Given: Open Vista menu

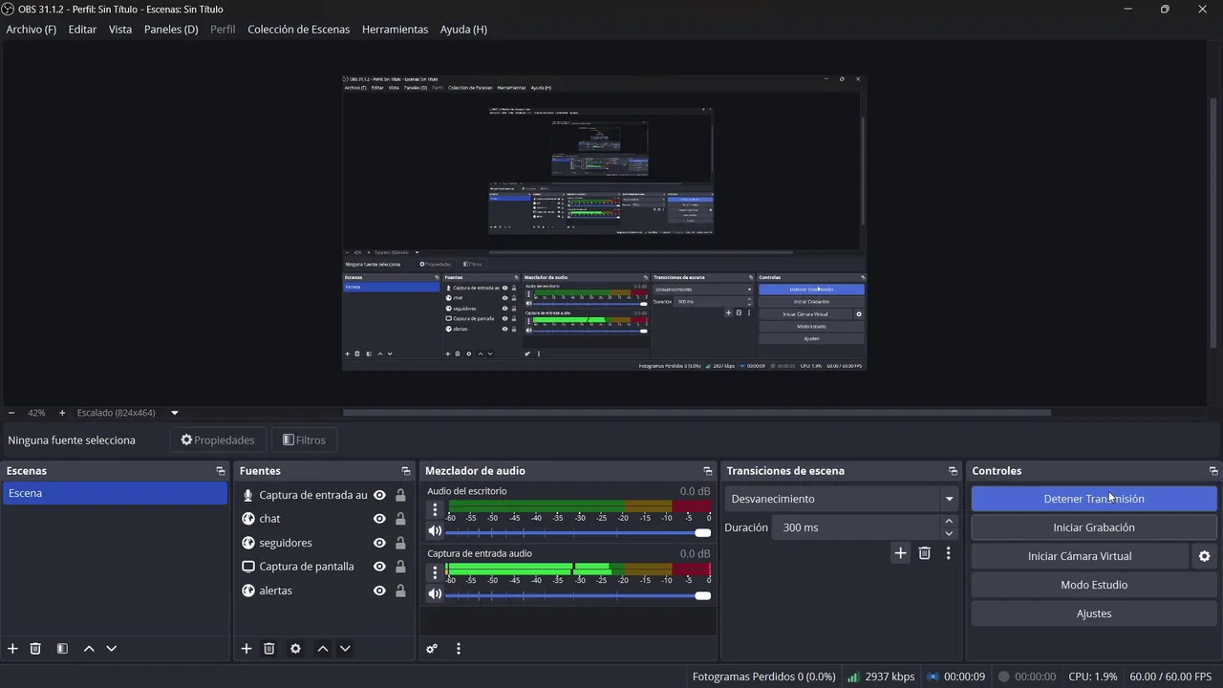Looking at the screenshot, I should [120, 30].
